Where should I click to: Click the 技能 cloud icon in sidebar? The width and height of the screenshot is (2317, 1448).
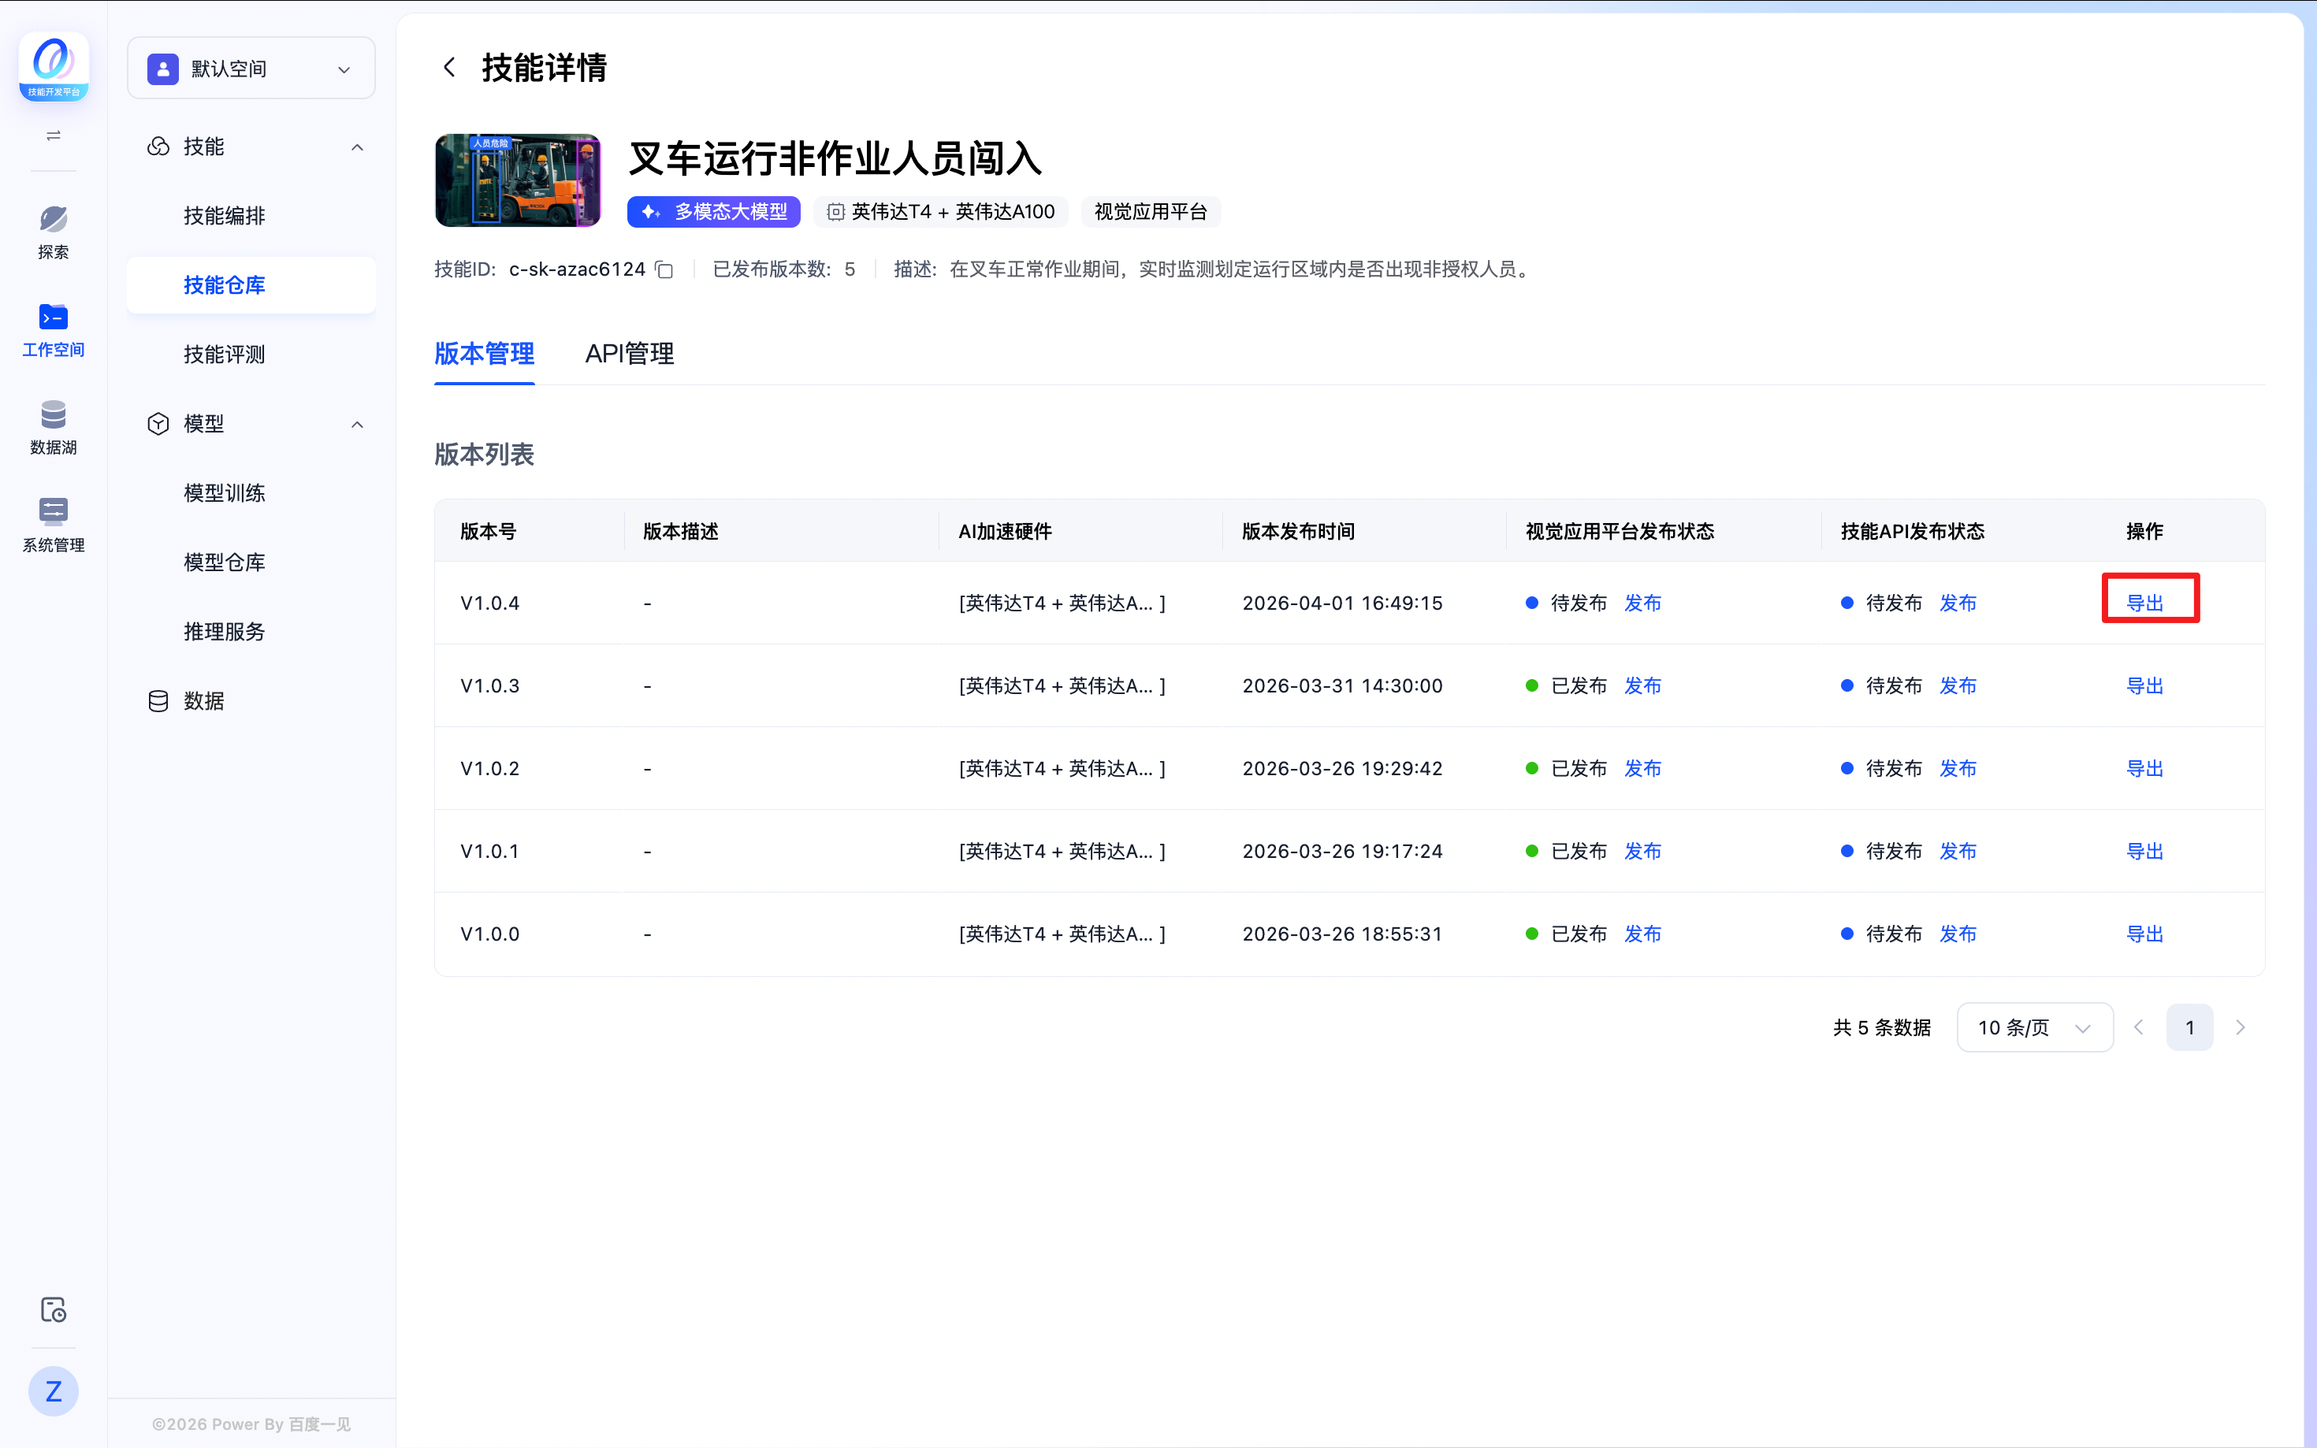click(158, 147)
